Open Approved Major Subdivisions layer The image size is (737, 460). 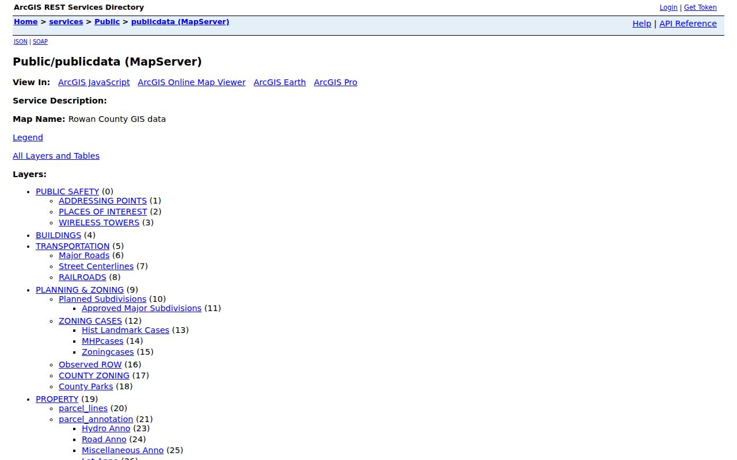142,308
